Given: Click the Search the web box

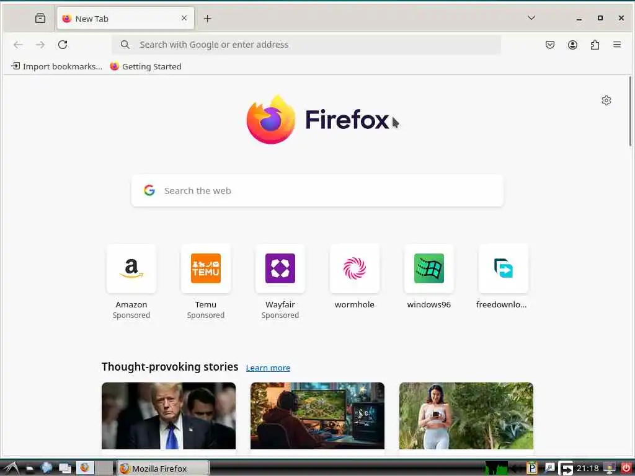Looking at the screenshot, I should [317, 191].
